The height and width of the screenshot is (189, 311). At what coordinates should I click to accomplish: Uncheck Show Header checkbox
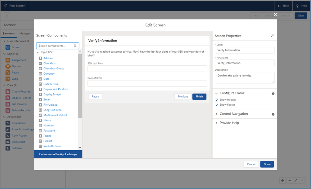tap(217, 100)
